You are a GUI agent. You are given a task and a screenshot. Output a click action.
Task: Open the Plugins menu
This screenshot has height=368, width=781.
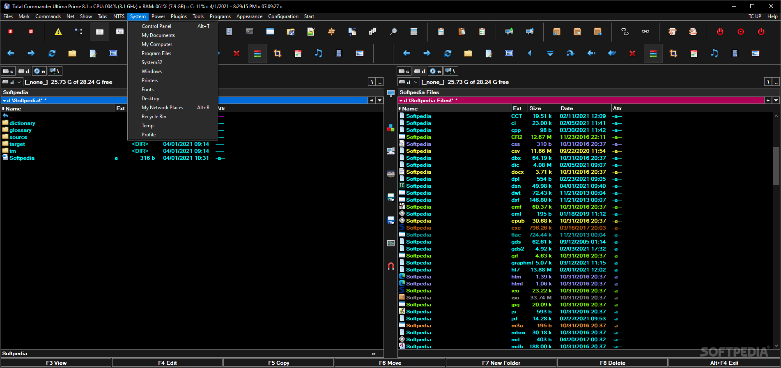(x=179, y=16)
